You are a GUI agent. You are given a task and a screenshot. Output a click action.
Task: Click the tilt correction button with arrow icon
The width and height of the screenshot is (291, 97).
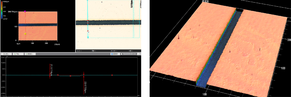click(x=30, y=54)
